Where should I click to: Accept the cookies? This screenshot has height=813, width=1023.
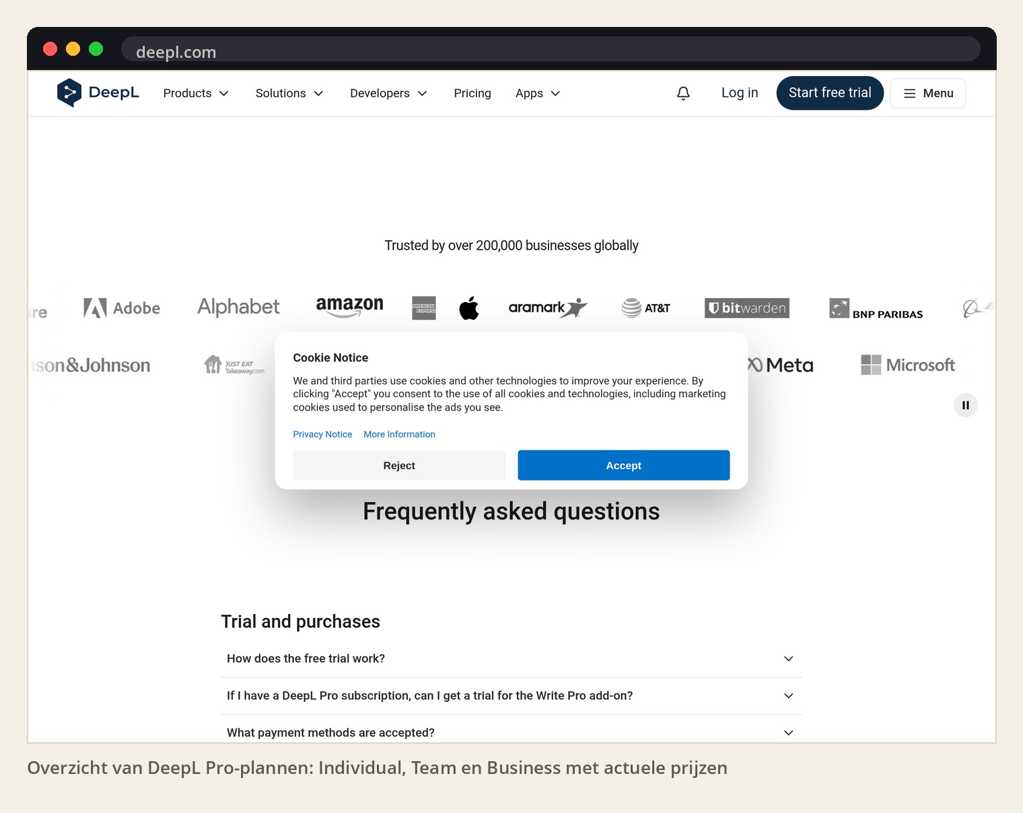(623, 465)
